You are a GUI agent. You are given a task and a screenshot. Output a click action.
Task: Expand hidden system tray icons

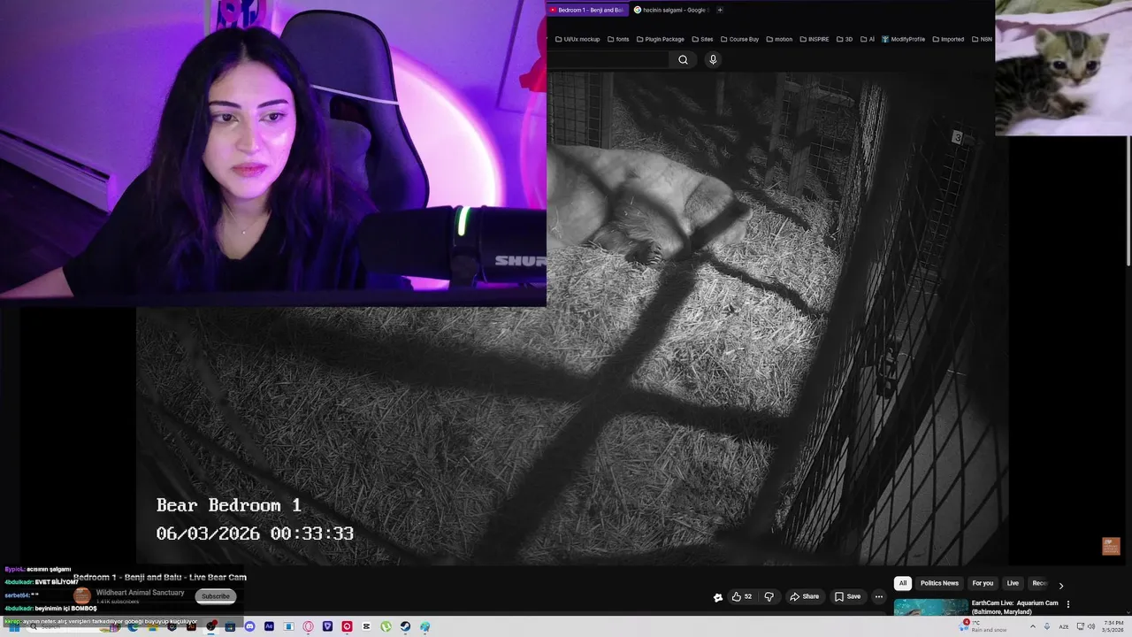click(1032, 626)
